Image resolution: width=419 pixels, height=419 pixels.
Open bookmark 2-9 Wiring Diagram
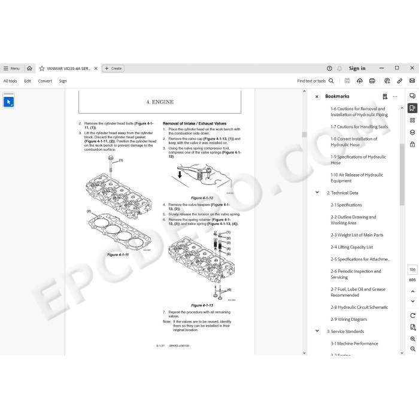(x=349, y=319)
